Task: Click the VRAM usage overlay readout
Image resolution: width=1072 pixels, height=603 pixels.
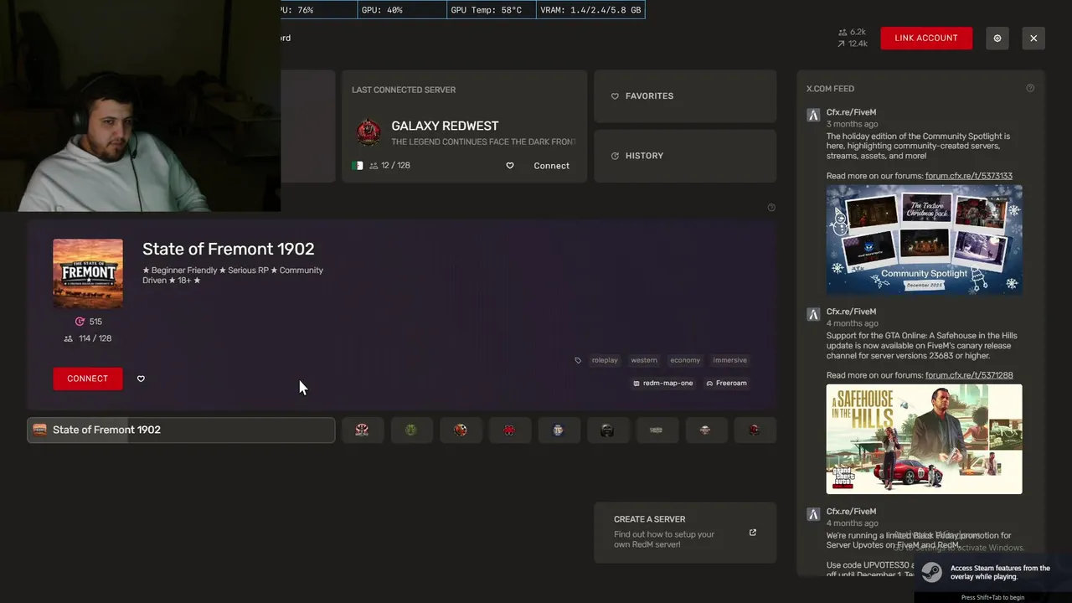Action: 590,10
